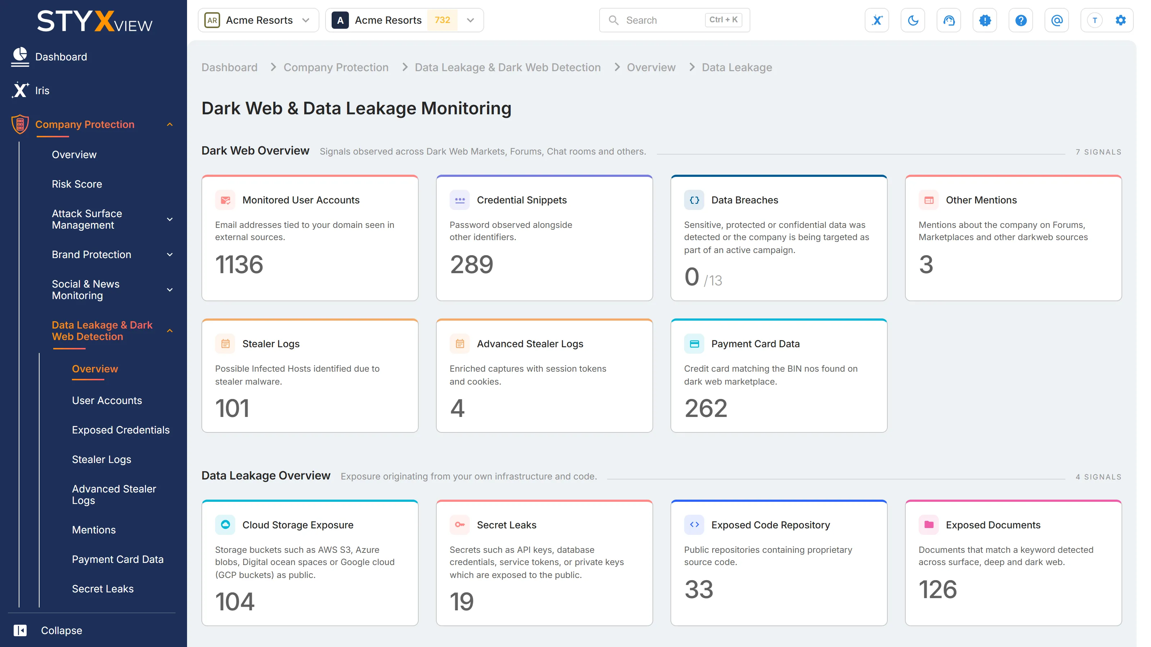Click the Collapse label button
The width and height of the screenshot is (1151, 647).
tap(62, 630)
